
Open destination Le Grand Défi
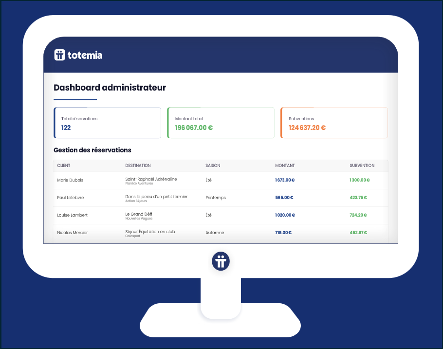click(139, 214)
